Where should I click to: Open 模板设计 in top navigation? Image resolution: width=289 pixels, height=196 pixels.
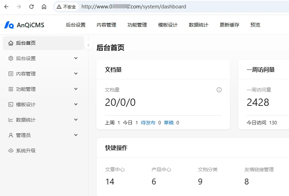(168, 25)
